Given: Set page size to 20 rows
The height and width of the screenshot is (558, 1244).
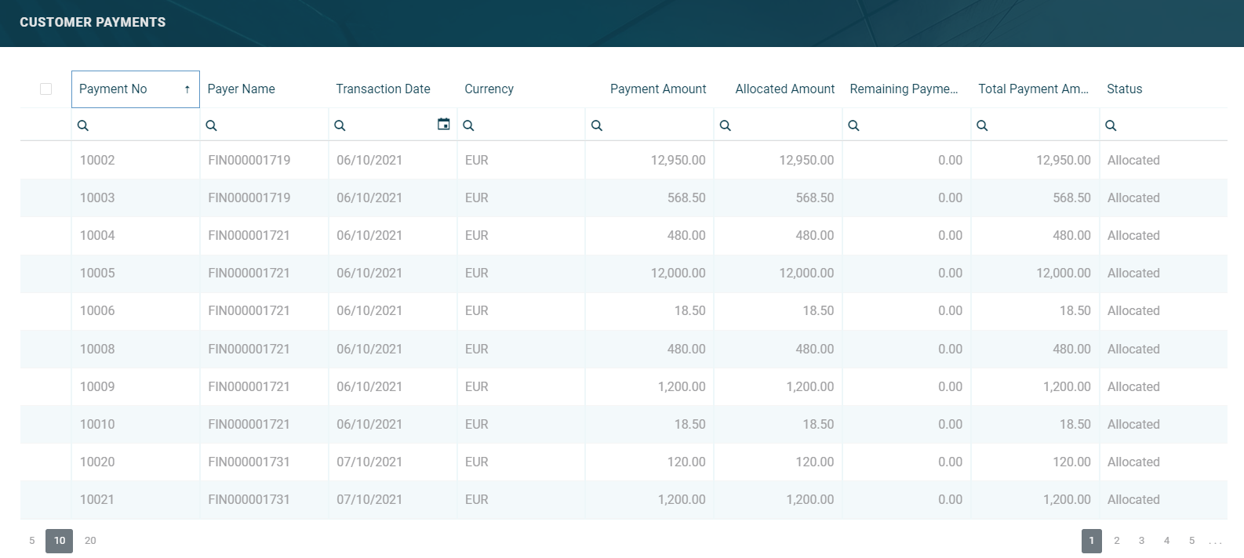Looking at the screenshot, I should pos(90,541).
